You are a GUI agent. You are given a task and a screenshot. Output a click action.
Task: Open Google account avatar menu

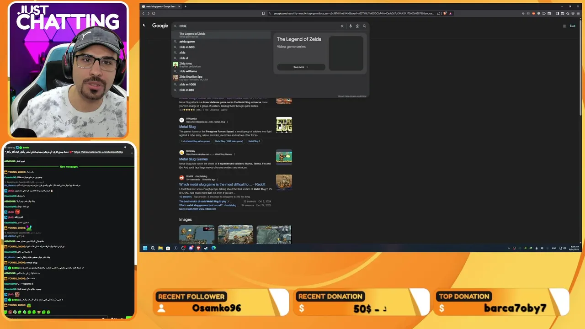coord(572,26)
